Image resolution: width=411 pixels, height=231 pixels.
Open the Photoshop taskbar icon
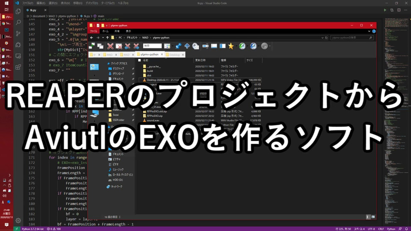click(6, 30)
